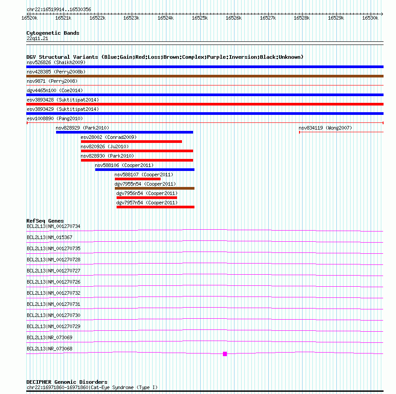This screenshot has height=394, width=396.
Task: Click the dgv7956n54 (Cooper2011) red bar
Action: [147, 198]
